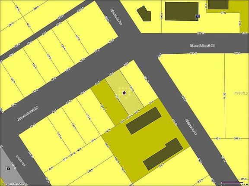Select the highlighted hatched parcel with house
Screen dimensions: 249x186
[124, 93]
